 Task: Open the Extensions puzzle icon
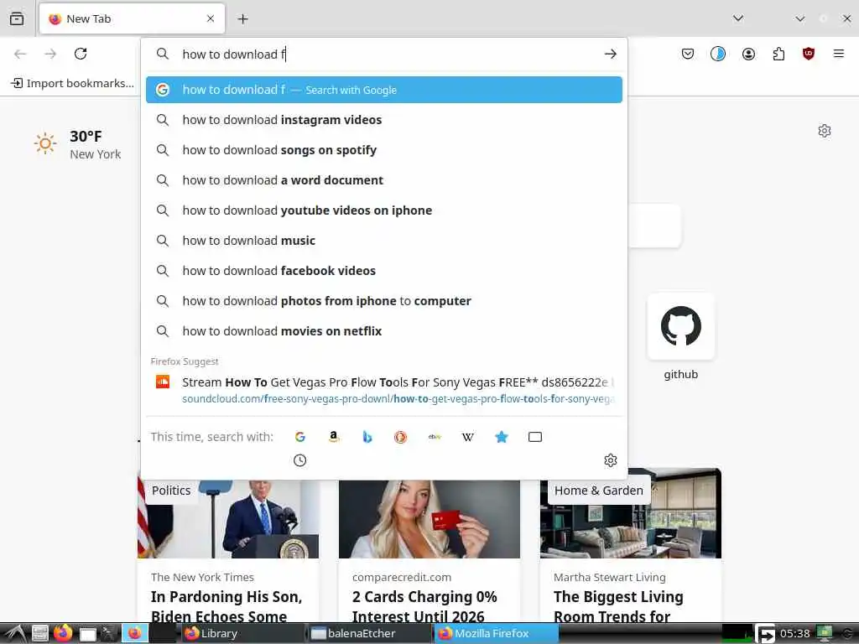coord(778,54)
